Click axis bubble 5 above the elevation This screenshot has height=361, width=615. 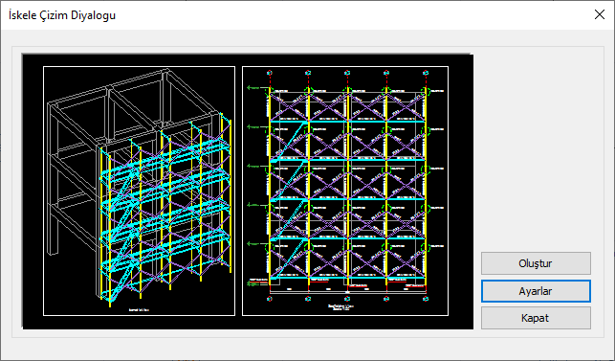(426, 73)
